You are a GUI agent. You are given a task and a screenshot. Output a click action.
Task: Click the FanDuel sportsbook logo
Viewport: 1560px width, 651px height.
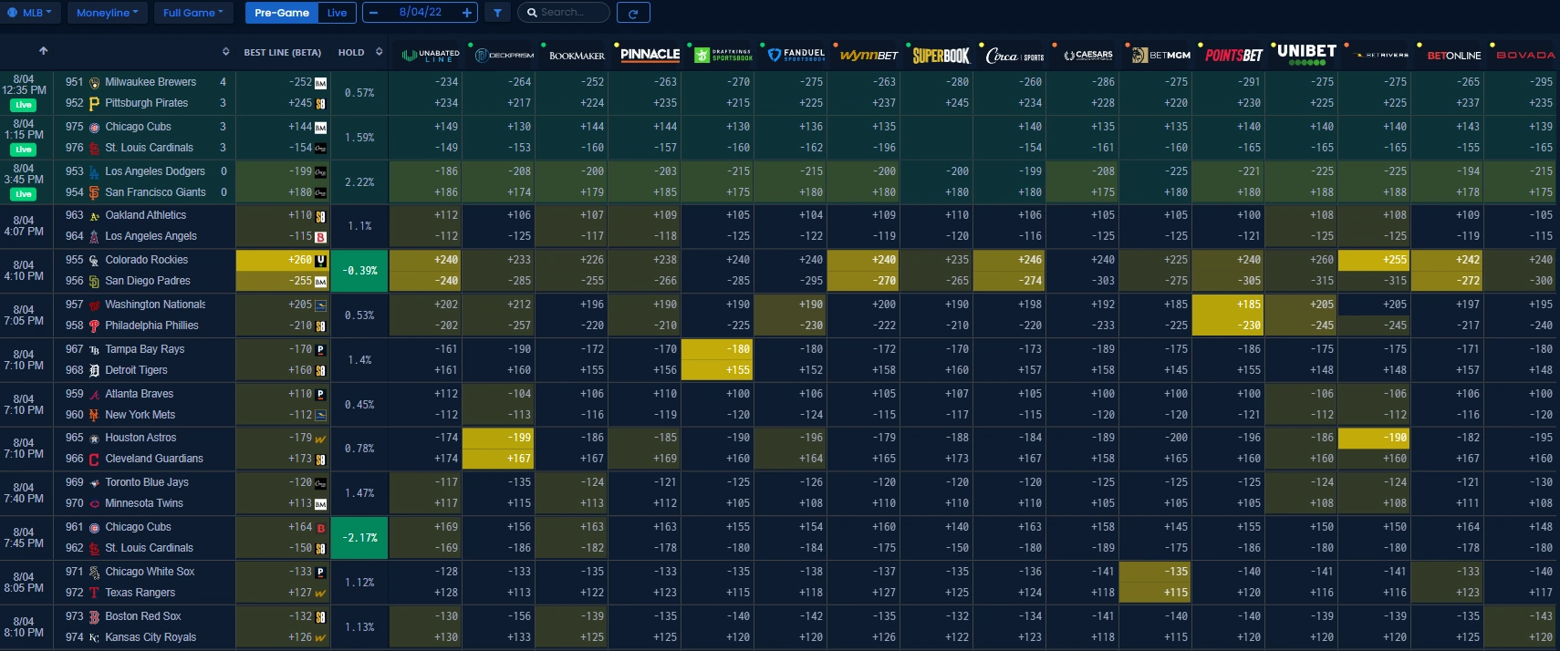[x=796, y=56]
